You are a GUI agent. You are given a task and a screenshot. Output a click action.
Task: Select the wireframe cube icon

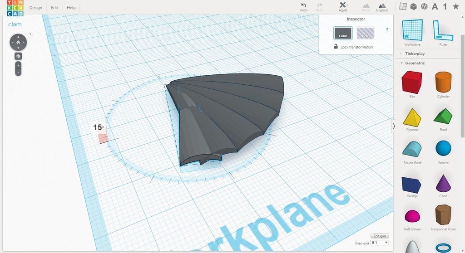point(424,6)
